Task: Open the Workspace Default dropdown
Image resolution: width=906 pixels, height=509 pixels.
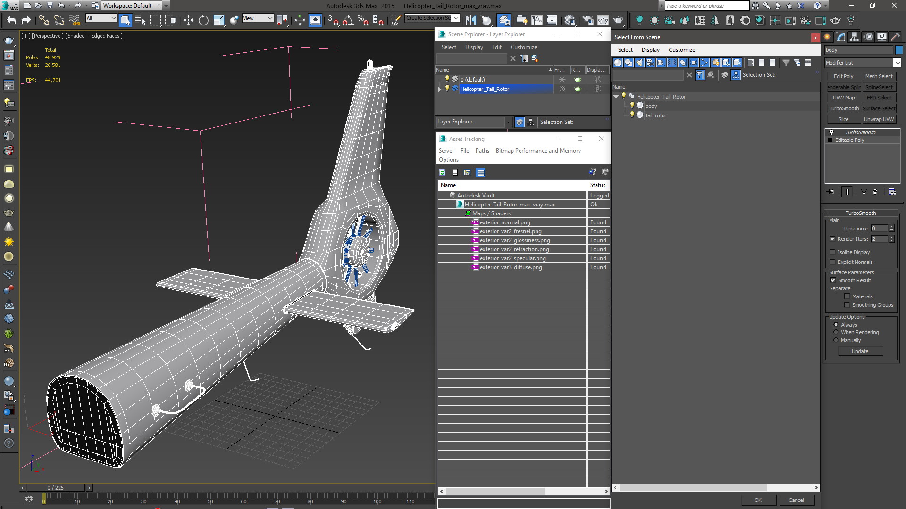Action: 132,6
